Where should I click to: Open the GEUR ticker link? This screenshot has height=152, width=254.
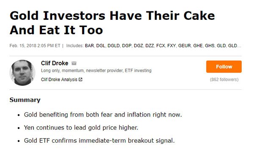click(184, 46)
